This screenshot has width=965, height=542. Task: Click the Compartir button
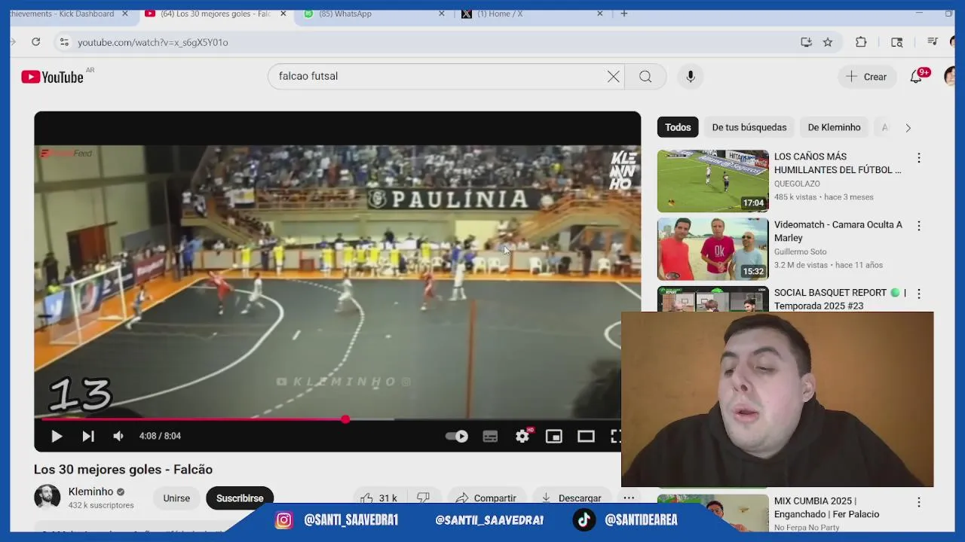click(486, 498)
